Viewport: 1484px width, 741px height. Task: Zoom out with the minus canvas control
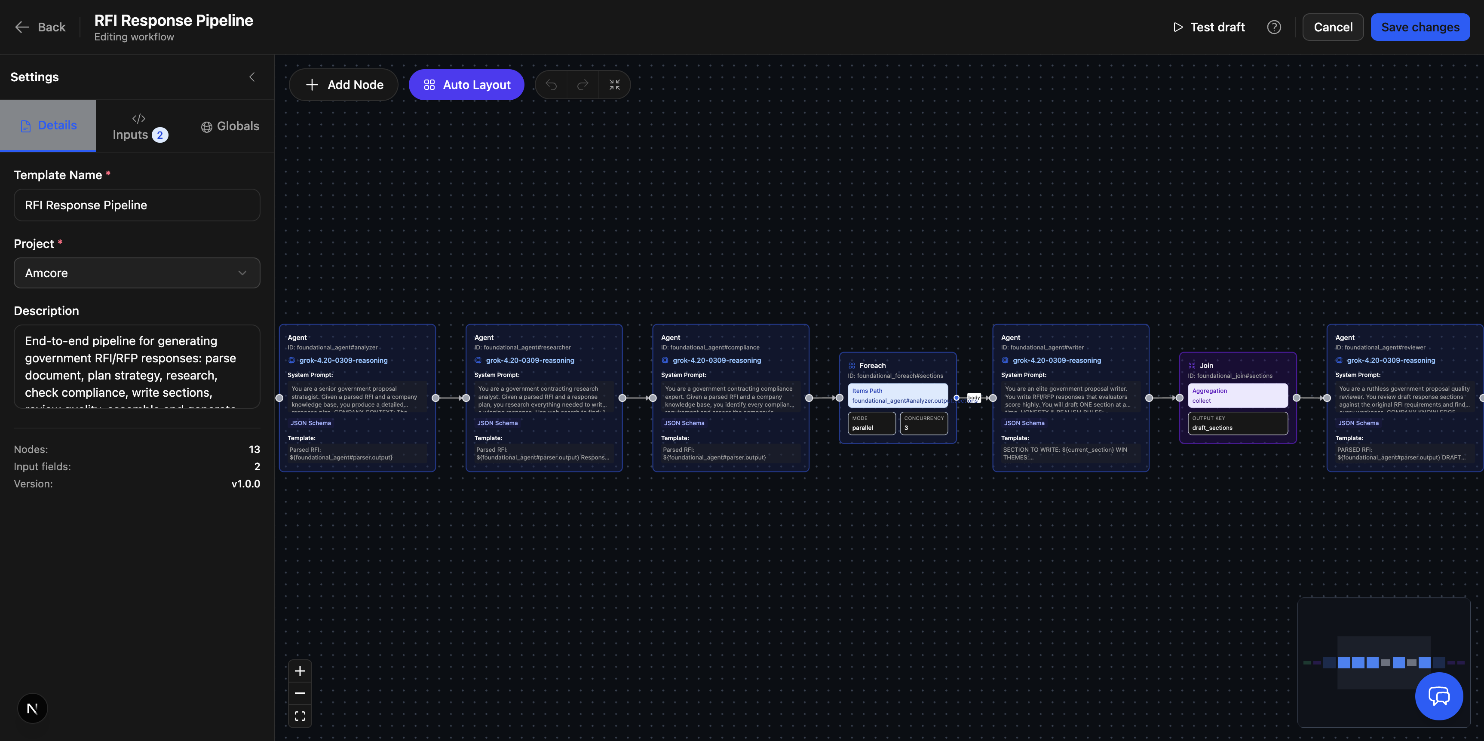pos(300,693)
